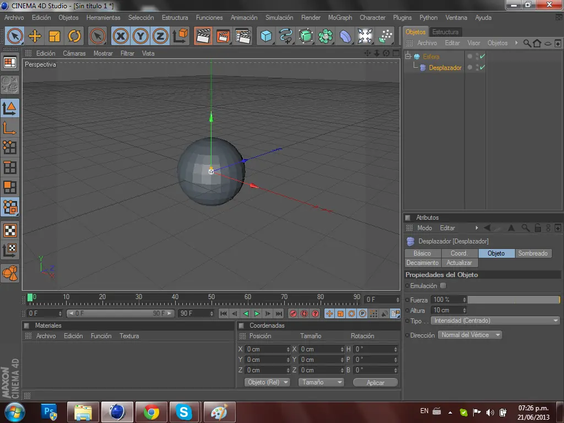The image size is (564, 423).
Task: Open the Básico attributes tab
Action: point(422,253)
